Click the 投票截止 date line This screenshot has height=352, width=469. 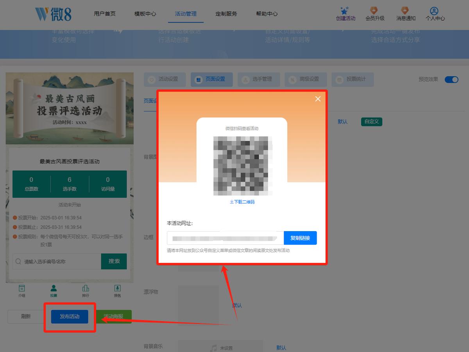click(x=47, y=227)
